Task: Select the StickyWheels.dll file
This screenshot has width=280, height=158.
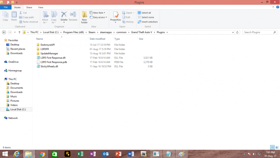Action: (x=49, y=67)
